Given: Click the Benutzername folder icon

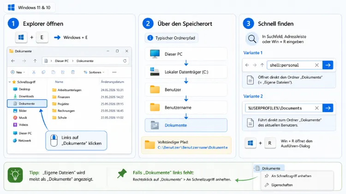Looking at the screenshot, I should coord(155,107).
